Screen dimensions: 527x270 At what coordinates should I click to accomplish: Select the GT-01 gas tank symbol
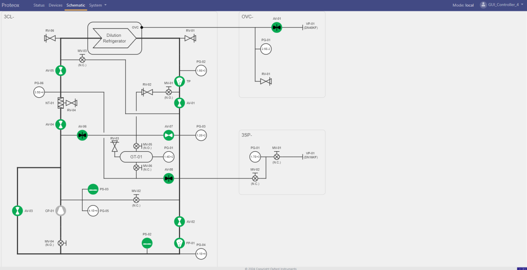coord(136,156)
